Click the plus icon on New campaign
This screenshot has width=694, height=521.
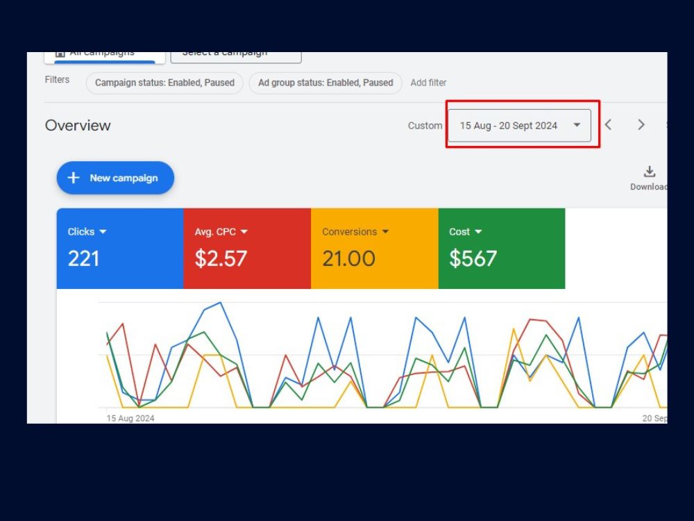(x=74, y=178)
